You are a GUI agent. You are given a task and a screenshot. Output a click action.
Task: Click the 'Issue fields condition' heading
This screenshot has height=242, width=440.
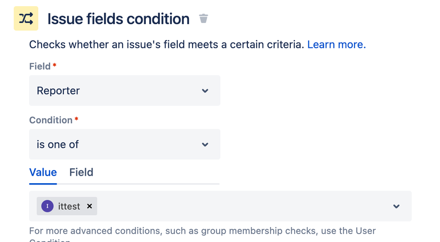click(x=118, y=19)
